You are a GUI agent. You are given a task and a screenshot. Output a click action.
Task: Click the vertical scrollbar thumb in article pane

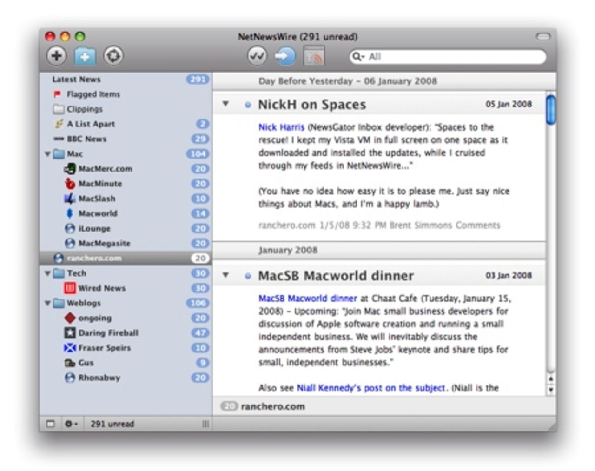(551, 110)
